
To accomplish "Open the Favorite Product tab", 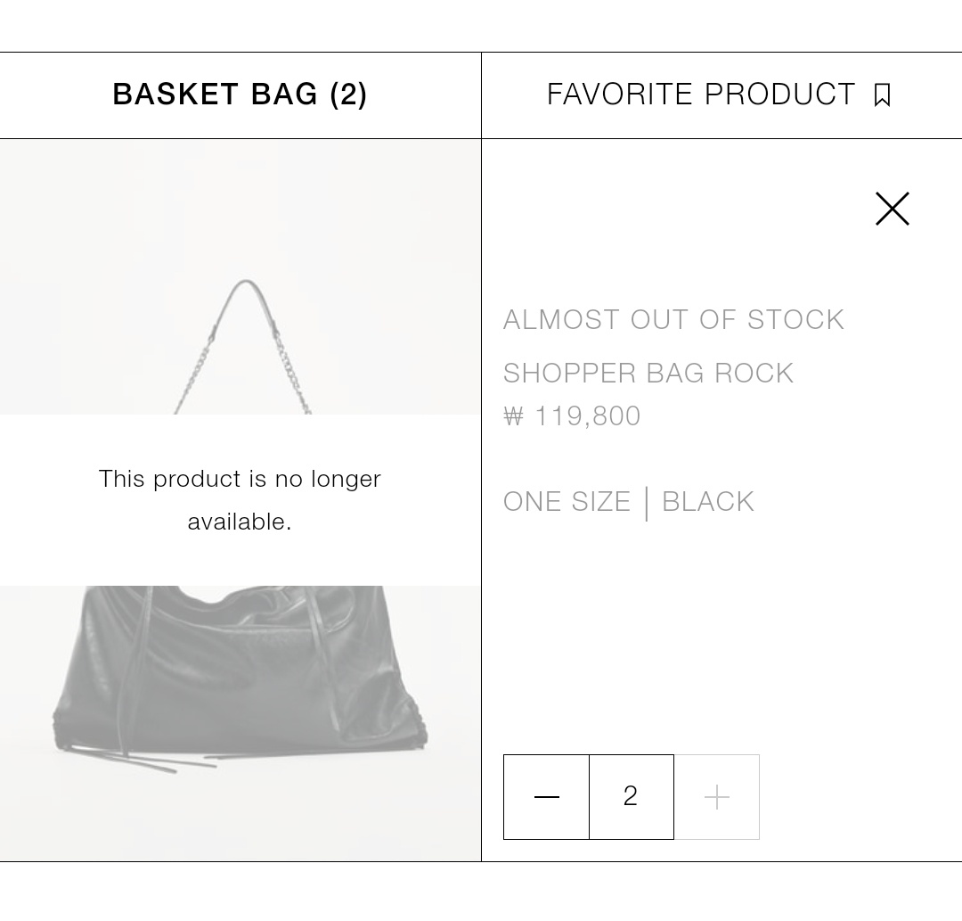I will pyautogui.click(x=722, y=95).
